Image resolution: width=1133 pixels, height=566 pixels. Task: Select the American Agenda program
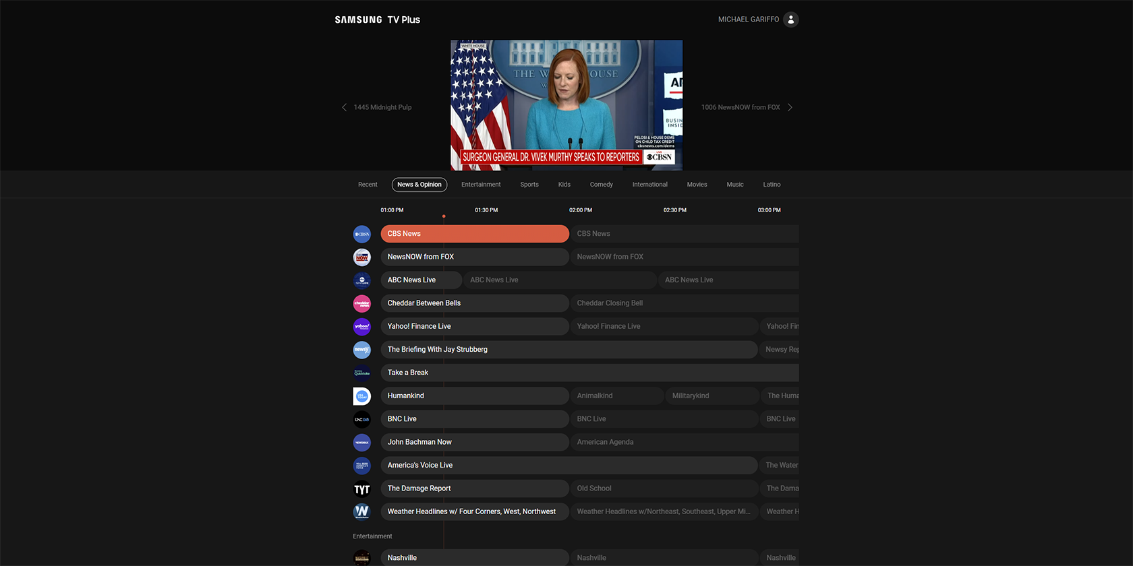685,442
